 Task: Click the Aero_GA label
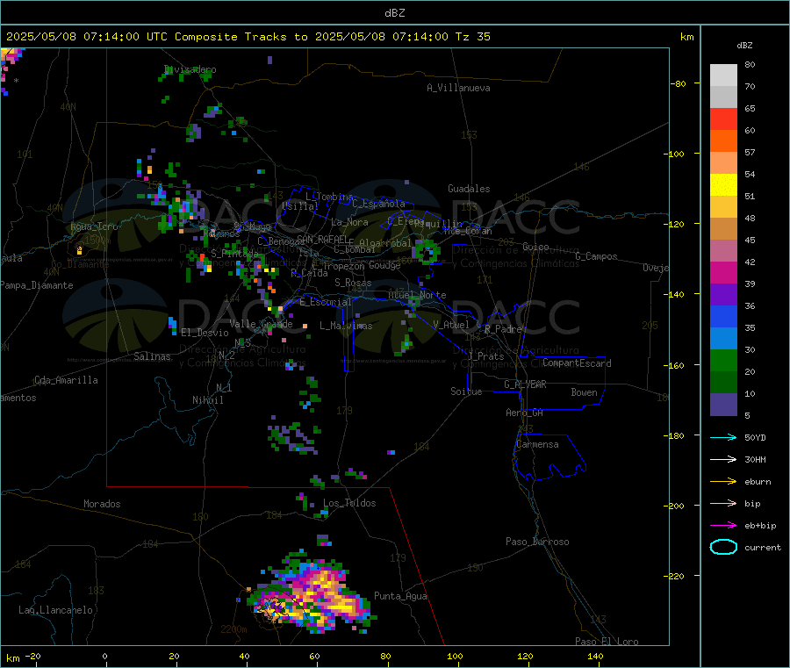click(x=524, y=413)
